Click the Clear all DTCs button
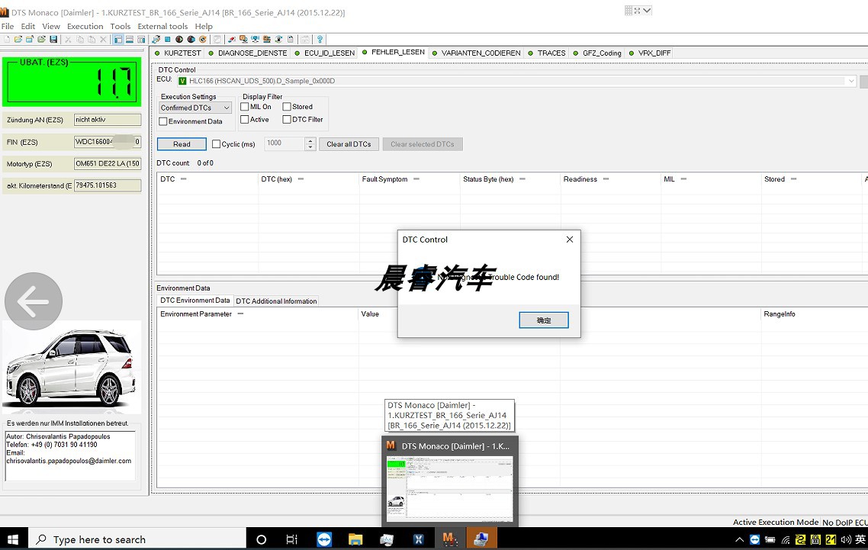 coord(349,144)
